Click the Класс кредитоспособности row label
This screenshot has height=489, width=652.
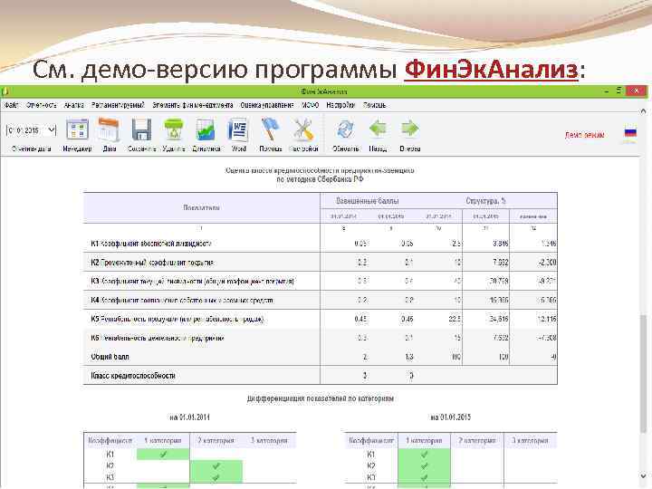tap(133, 376)
